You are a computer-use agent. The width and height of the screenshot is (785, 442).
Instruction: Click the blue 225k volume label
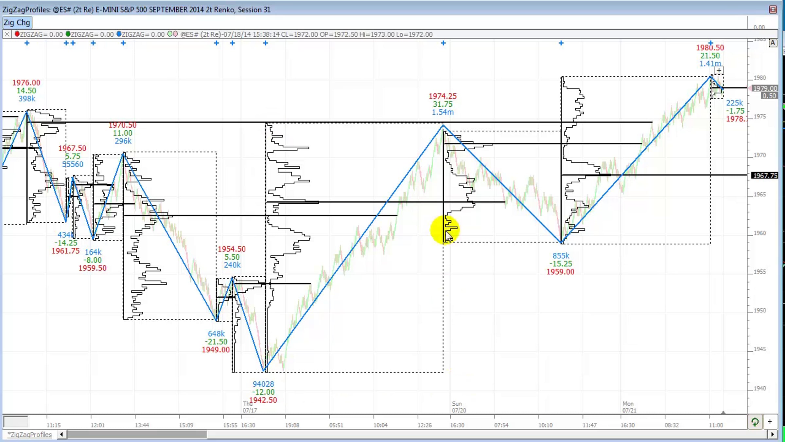tap(735, 103)
